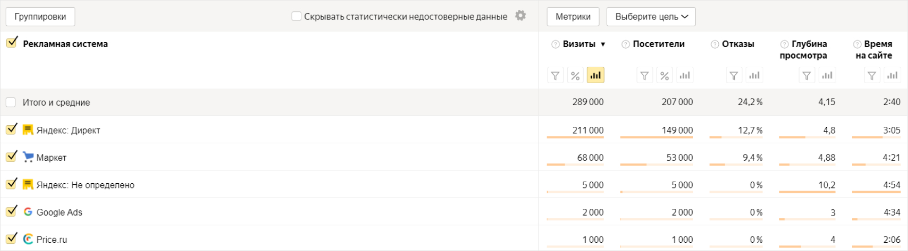Click the filter icon under Визиты
The image size is (908, 251).
point(555,75)
